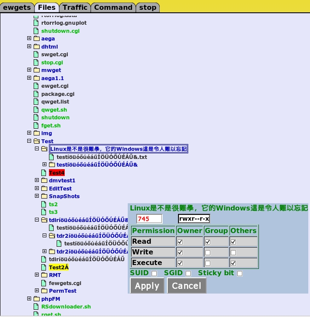Viewport: 310px width, 317px height.
Task: Click the file icon next to shutdown.cgi
Action: (x=36, y=31)
